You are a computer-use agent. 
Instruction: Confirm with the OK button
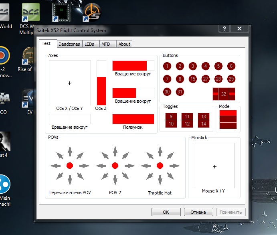(x=166, y=212)
